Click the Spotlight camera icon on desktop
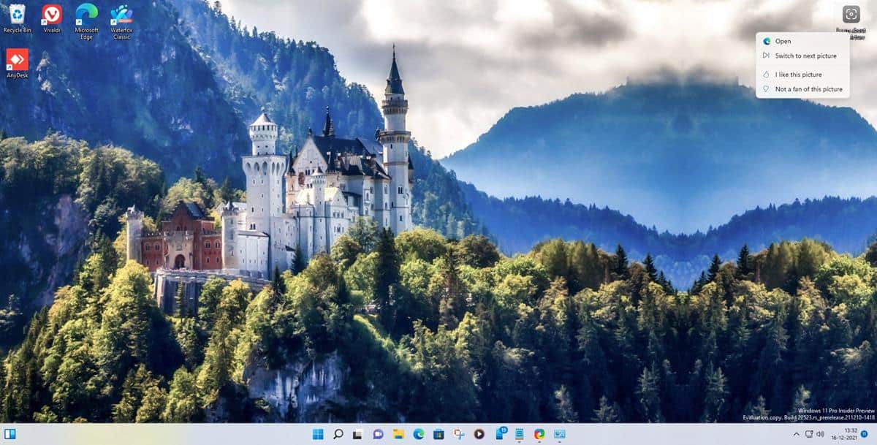The image size is (877, 445). (x=851, y=15)
